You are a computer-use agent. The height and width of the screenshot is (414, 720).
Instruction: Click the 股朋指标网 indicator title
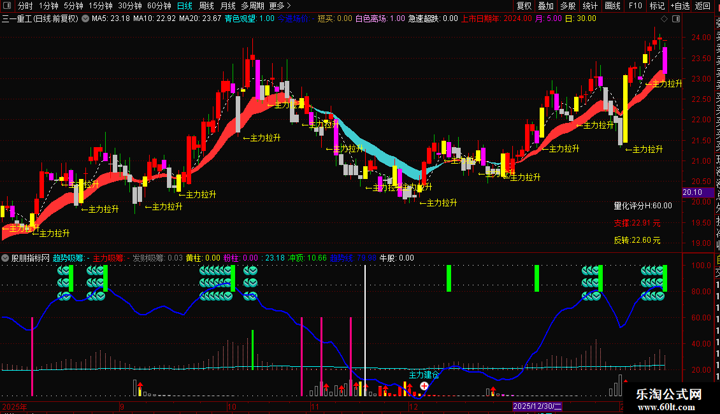pos(31,258)
